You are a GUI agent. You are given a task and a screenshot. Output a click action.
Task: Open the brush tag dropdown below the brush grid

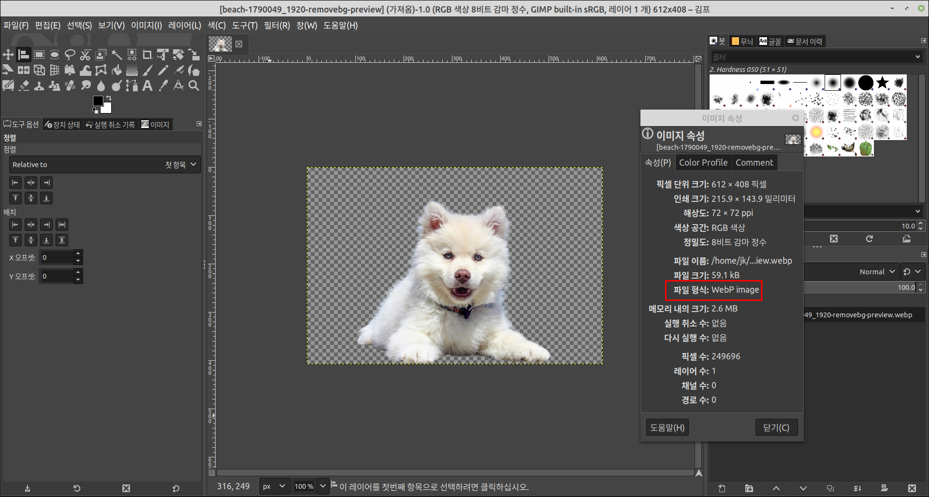point(917,212)
